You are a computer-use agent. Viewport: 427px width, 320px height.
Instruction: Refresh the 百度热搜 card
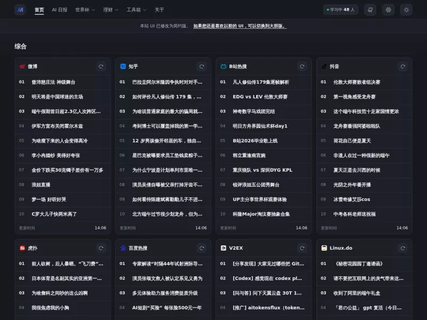pos(202,248)
